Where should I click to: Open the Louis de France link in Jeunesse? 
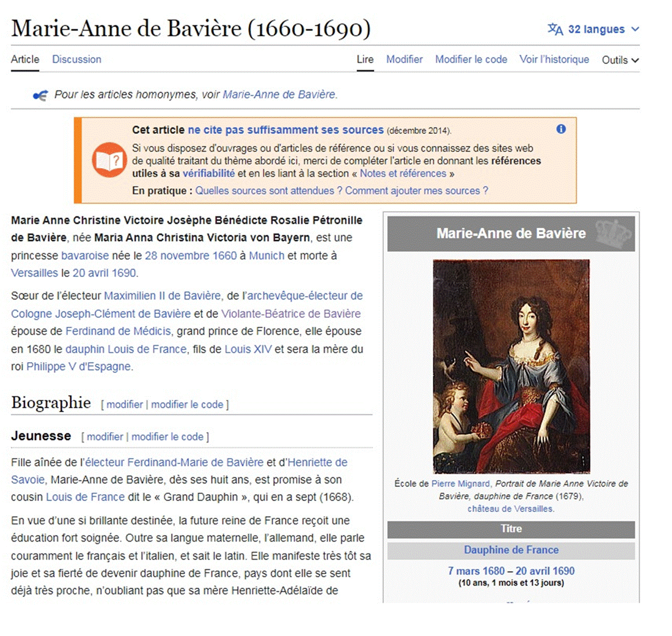[85, 497]
